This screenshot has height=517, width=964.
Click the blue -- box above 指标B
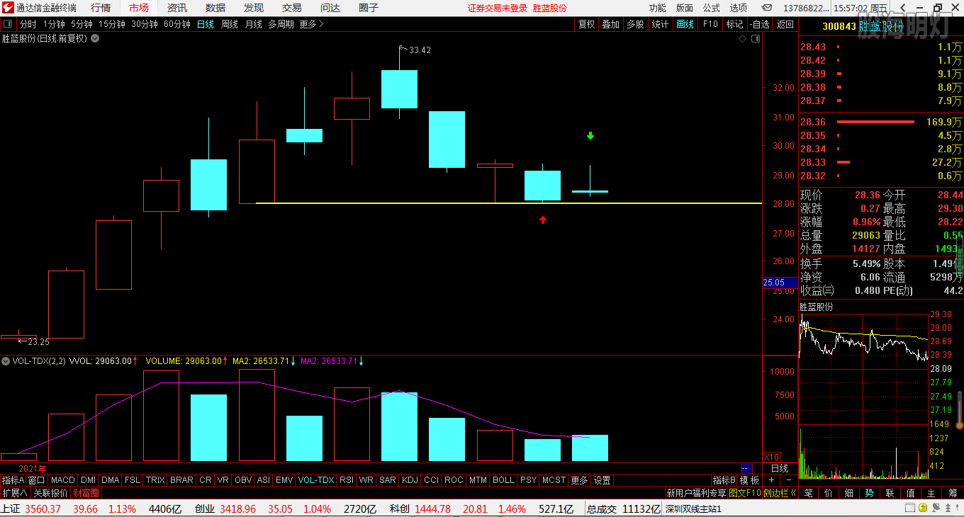tap(746, 469)
